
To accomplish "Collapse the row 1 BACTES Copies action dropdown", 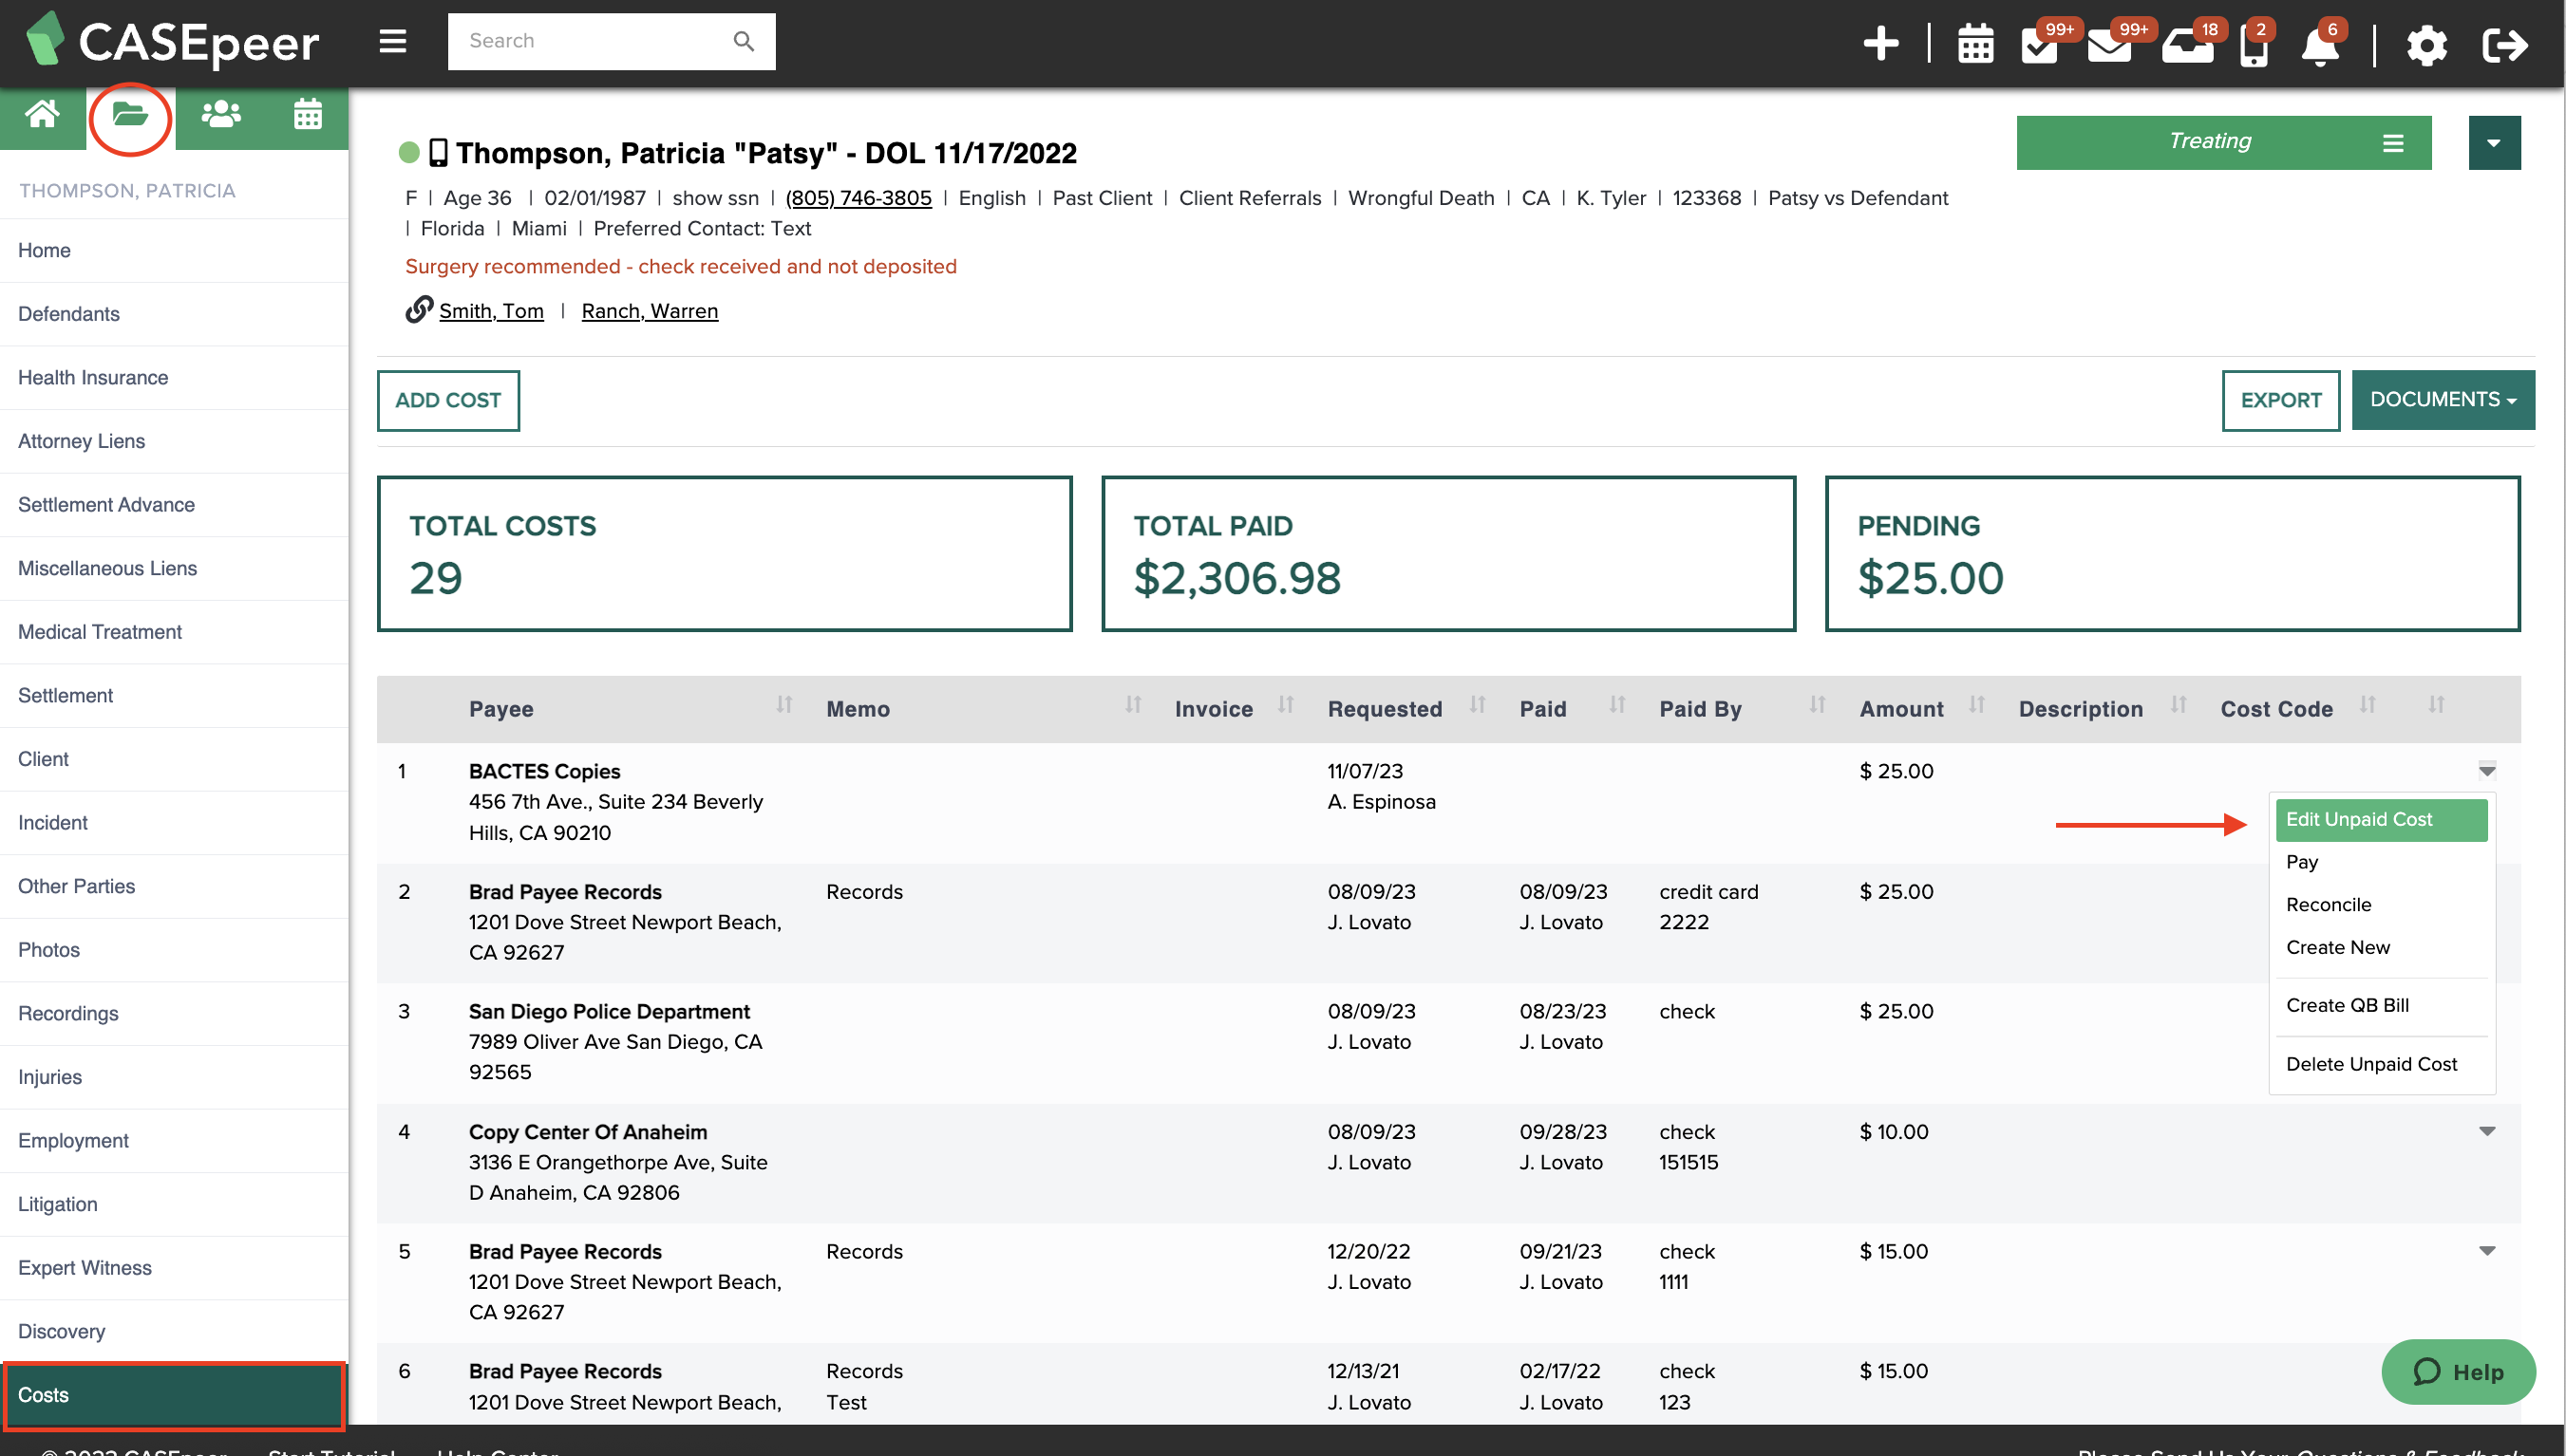I will point(2486,771).
